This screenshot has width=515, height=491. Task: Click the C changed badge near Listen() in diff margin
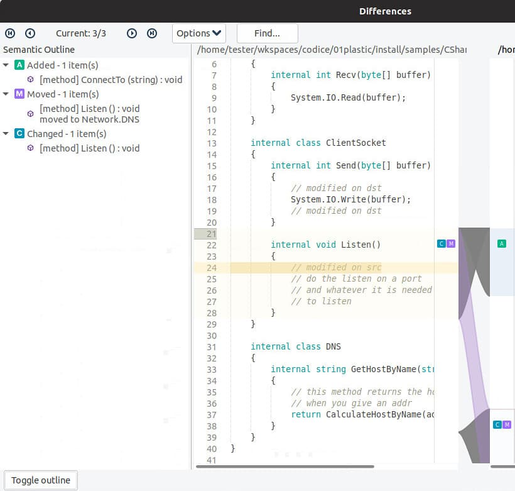[442, 243]
